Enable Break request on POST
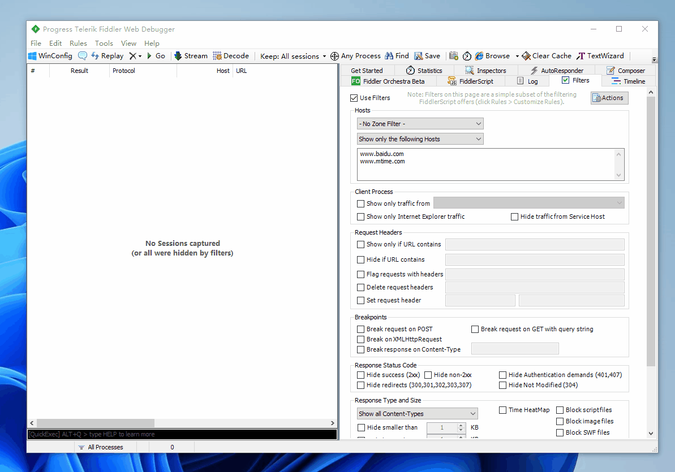 [361, 329]
